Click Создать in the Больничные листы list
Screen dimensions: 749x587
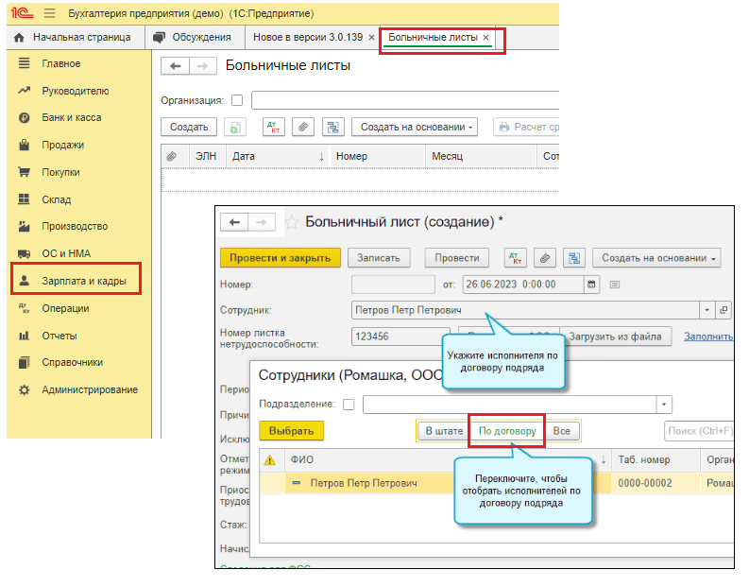189,128
